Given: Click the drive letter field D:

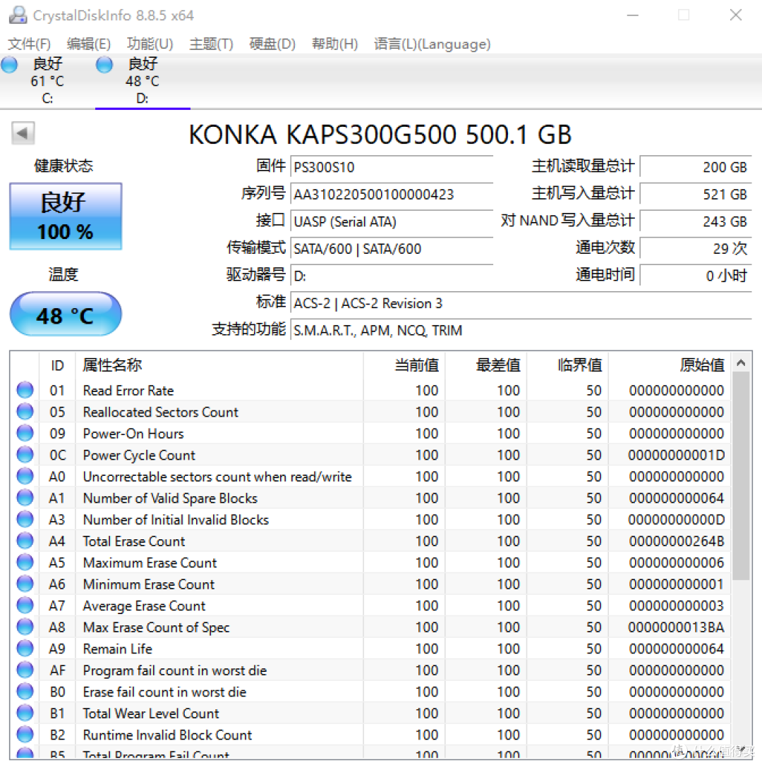Looking at the screenshot, I should point(392,276).
